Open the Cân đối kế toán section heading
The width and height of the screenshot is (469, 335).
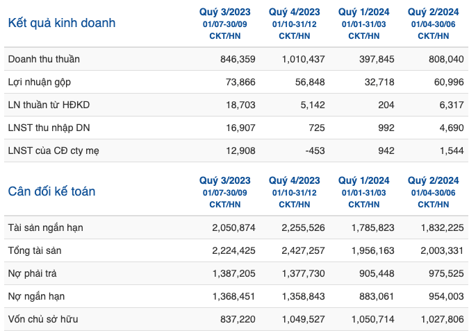click(51, 191)
